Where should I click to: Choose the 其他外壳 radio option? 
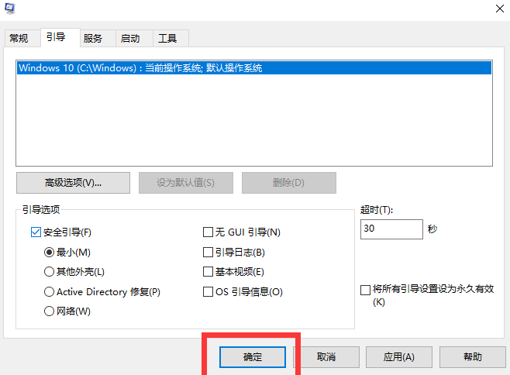click(50, 272)
